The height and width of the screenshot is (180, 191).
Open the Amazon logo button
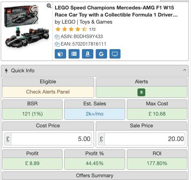pyautogui.click(x=87, y=54)
